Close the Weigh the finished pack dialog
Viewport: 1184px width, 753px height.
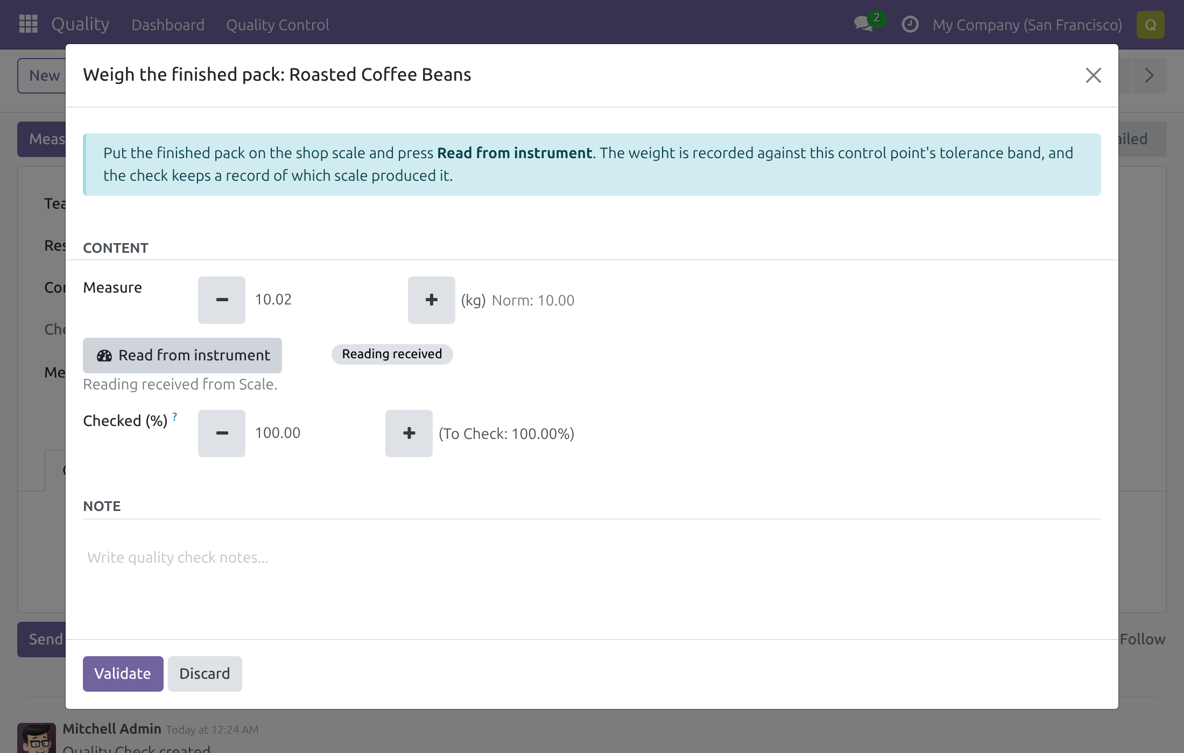(1093, 75)
